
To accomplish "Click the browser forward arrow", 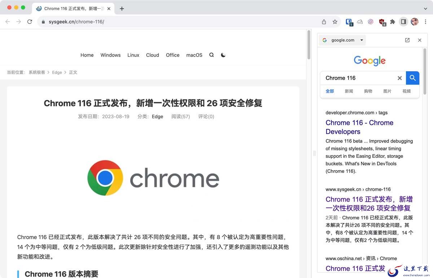I will point(18,22).
